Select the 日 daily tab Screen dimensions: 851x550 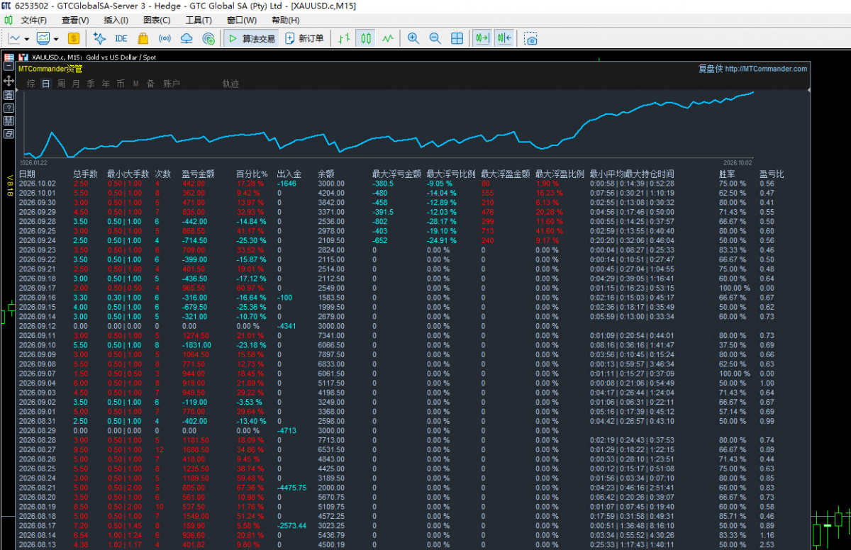point(45,84)
